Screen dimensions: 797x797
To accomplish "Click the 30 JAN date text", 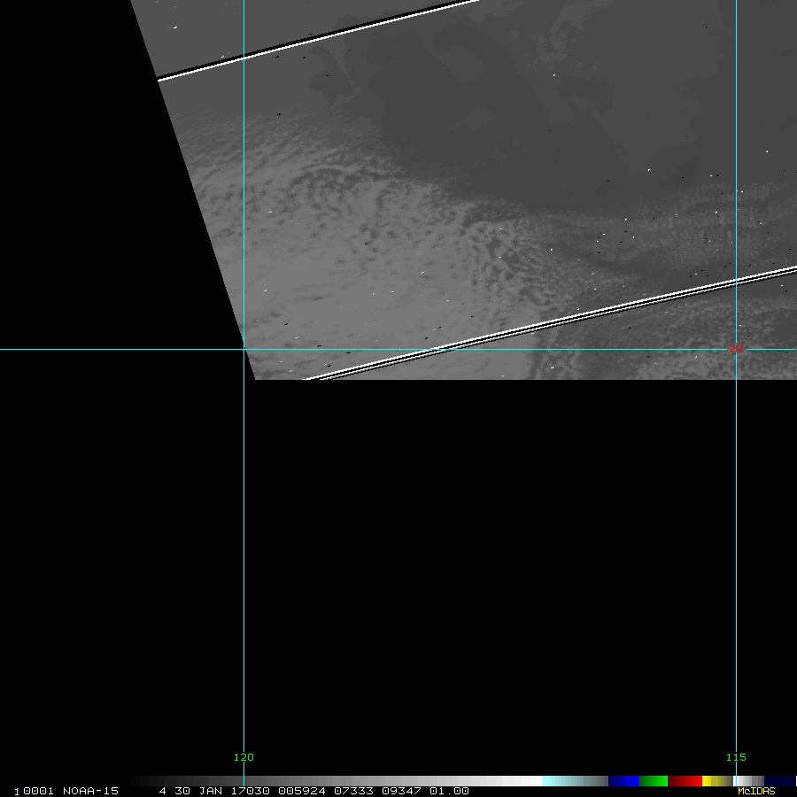I will pyautogui.click(x=198, y=791).
